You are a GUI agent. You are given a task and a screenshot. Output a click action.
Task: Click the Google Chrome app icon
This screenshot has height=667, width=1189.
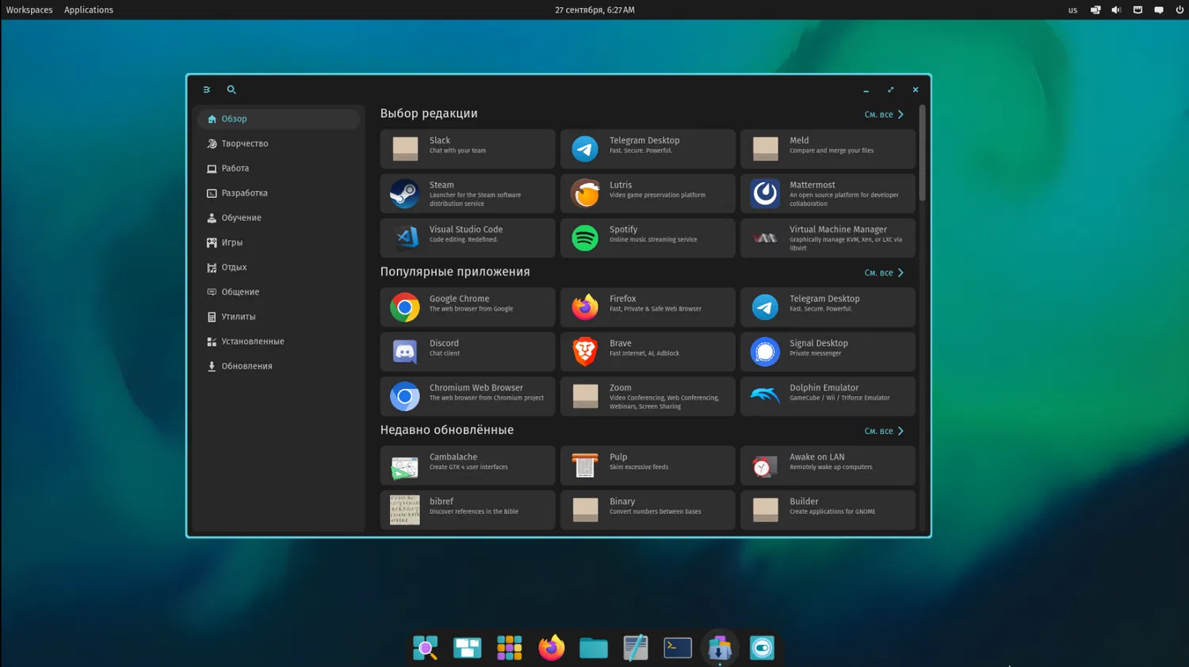tap(405, 307)
